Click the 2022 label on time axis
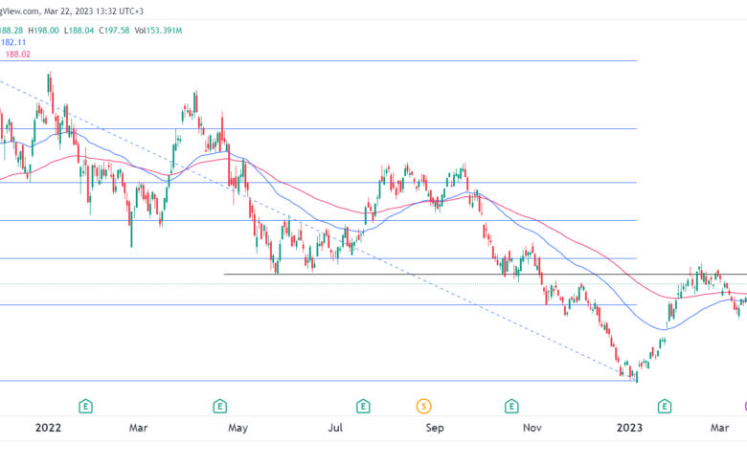 [48, 428]
